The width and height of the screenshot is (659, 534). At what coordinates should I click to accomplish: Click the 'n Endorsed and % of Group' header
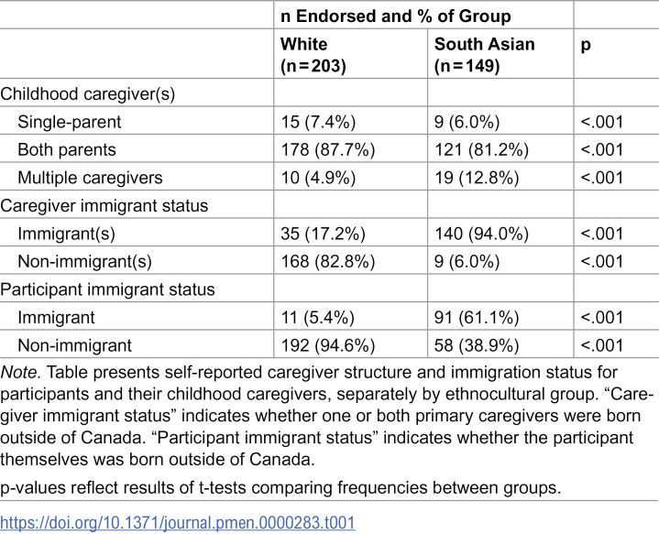pos(395,16)
